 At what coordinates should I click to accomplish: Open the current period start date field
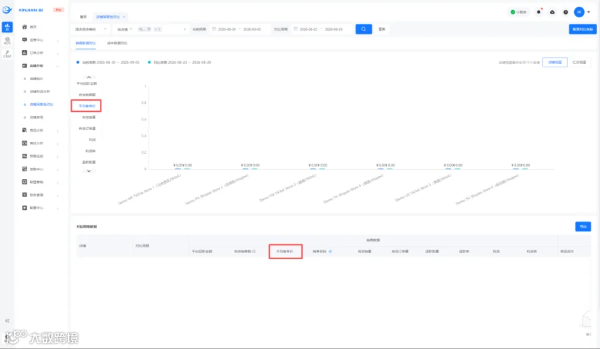pos(227,29)
